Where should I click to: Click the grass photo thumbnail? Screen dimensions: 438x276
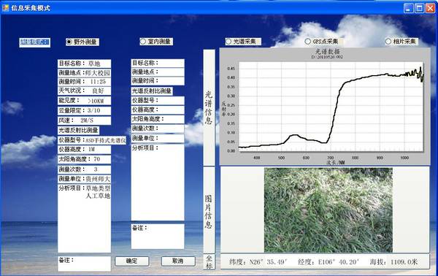pyautogui.click(x=328, y=210)
